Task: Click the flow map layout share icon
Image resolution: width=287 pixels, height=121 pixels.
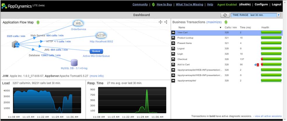Action: (166, 22)
